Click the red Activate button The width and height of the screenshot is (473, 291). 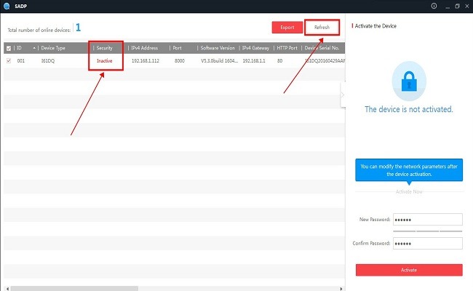408,270
